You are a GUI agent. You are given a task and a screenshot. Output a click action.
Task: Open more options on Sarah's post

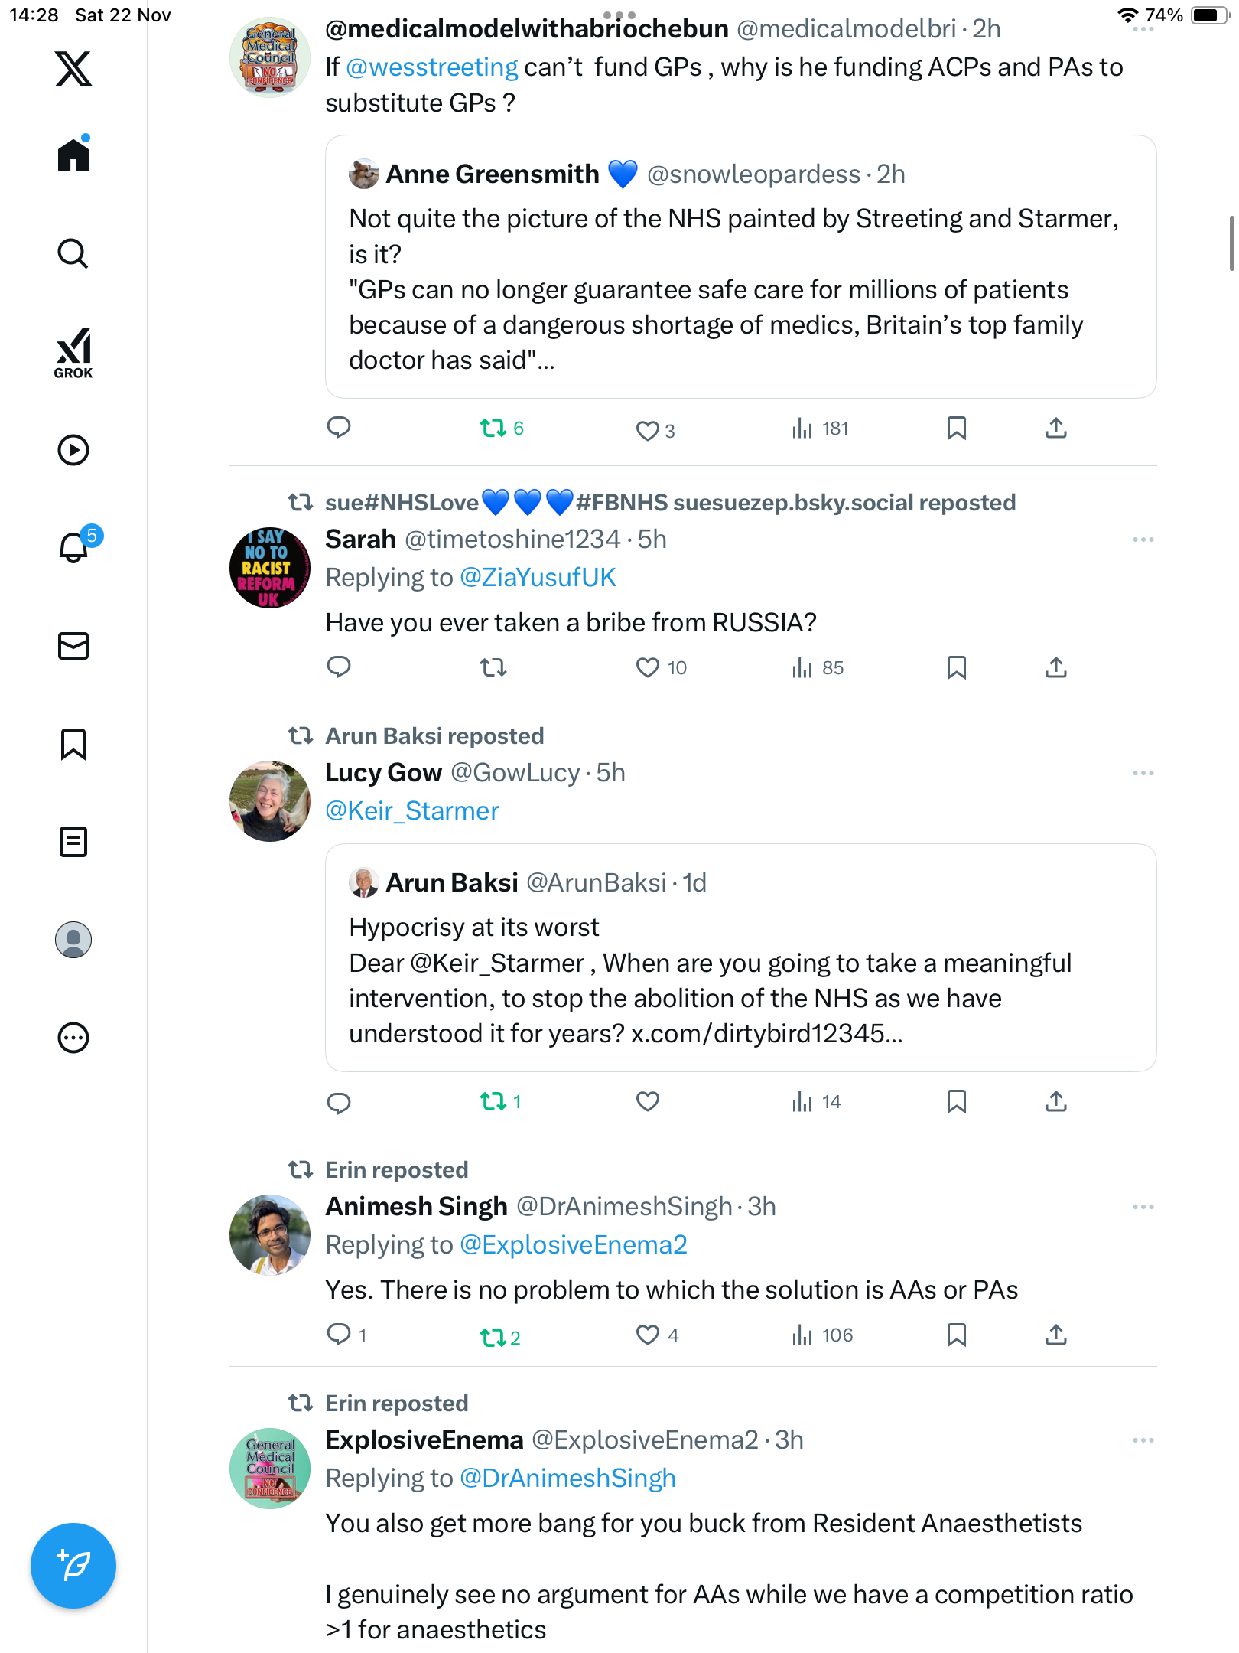point(1143,540)
